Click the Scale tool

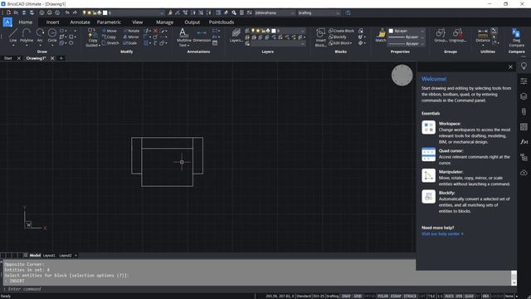(x=130, y=43)
